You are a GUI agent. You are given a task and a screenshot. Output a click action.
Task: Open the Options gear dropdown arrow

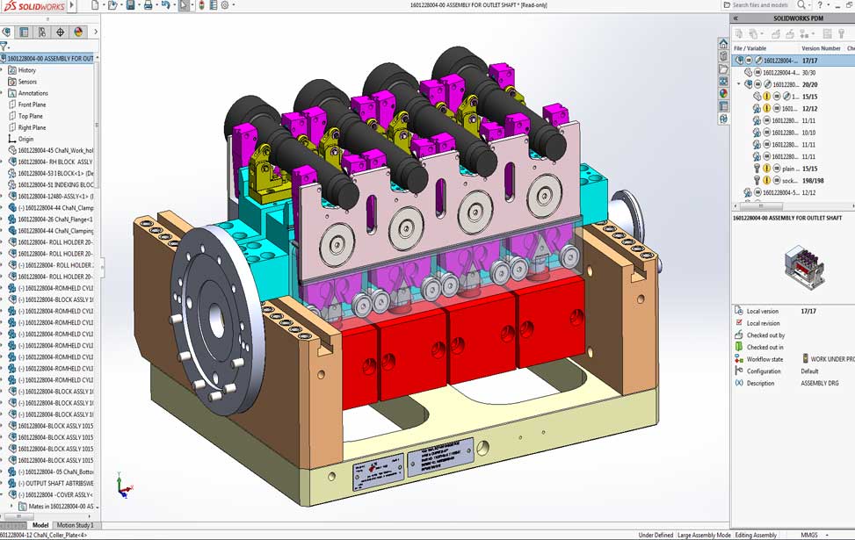(234, 5)
